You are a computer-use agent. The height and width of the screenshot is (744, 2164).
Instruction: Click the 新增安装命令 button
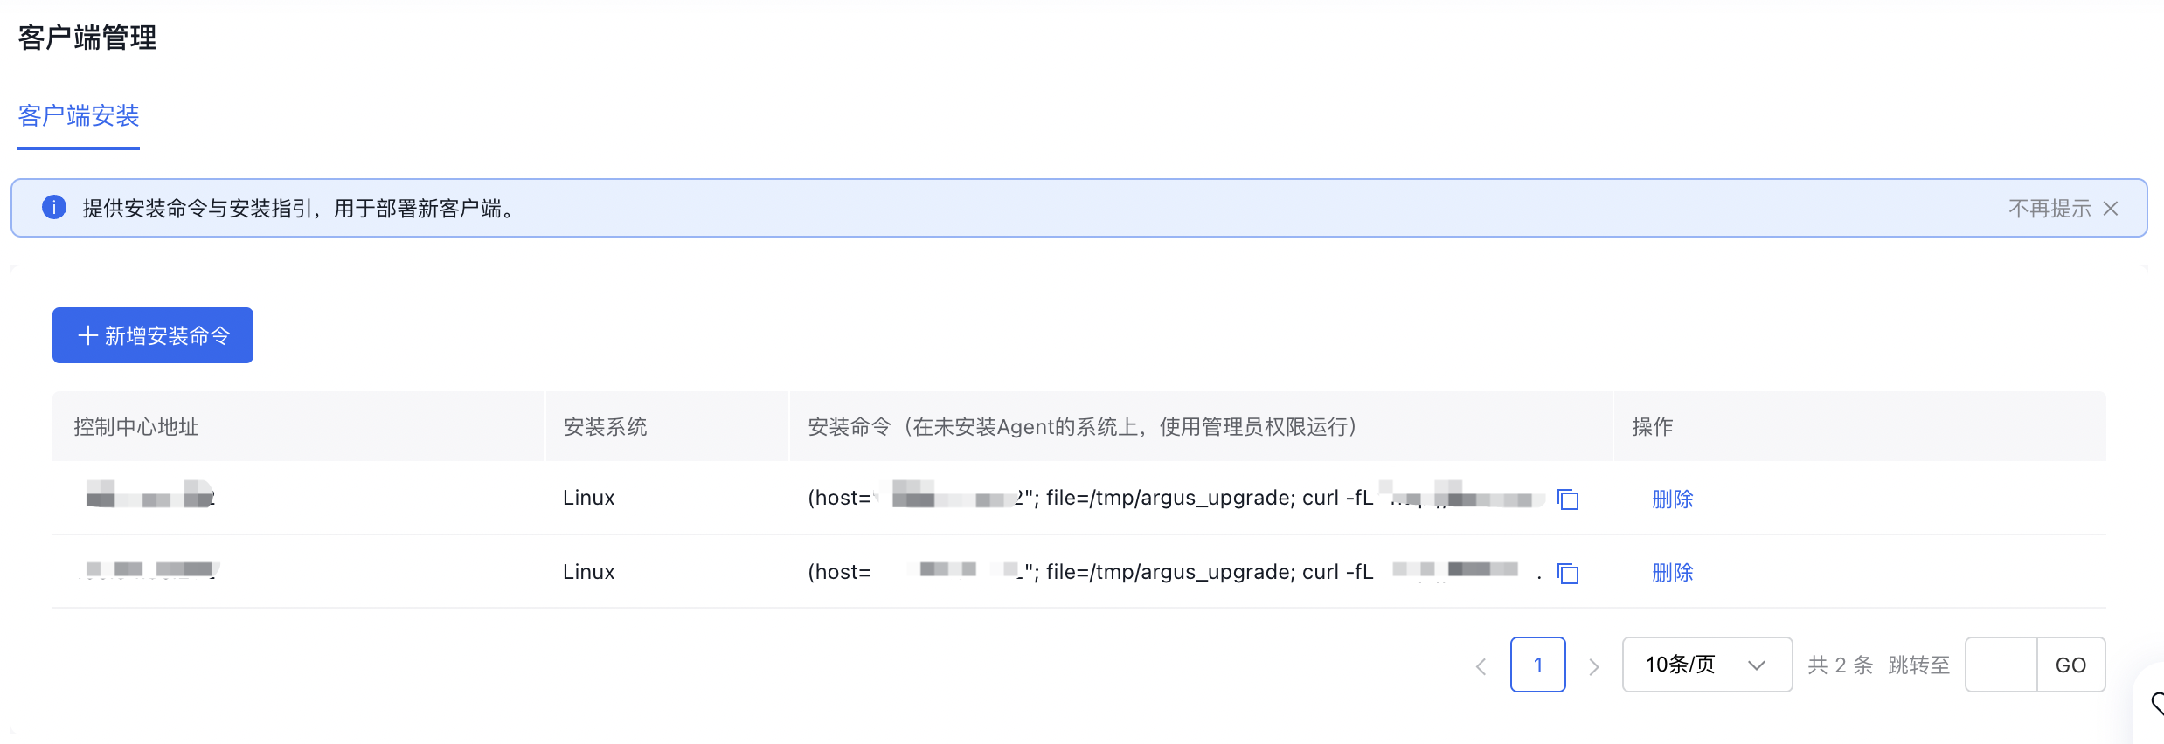coord(153,335)
